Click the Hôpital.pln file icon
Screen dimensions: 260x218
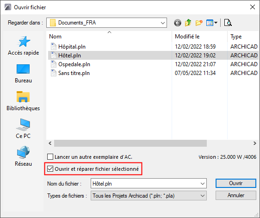click(x=53, y=47)
